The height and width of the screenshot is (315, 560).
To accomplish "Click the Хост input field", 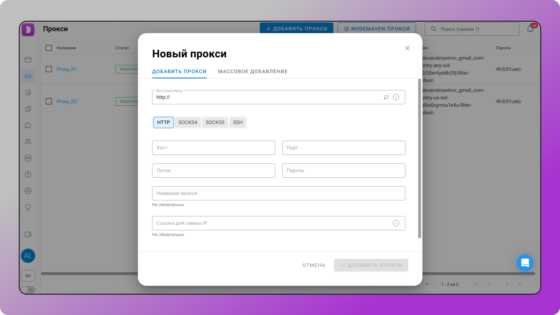I will click(213, 148).
